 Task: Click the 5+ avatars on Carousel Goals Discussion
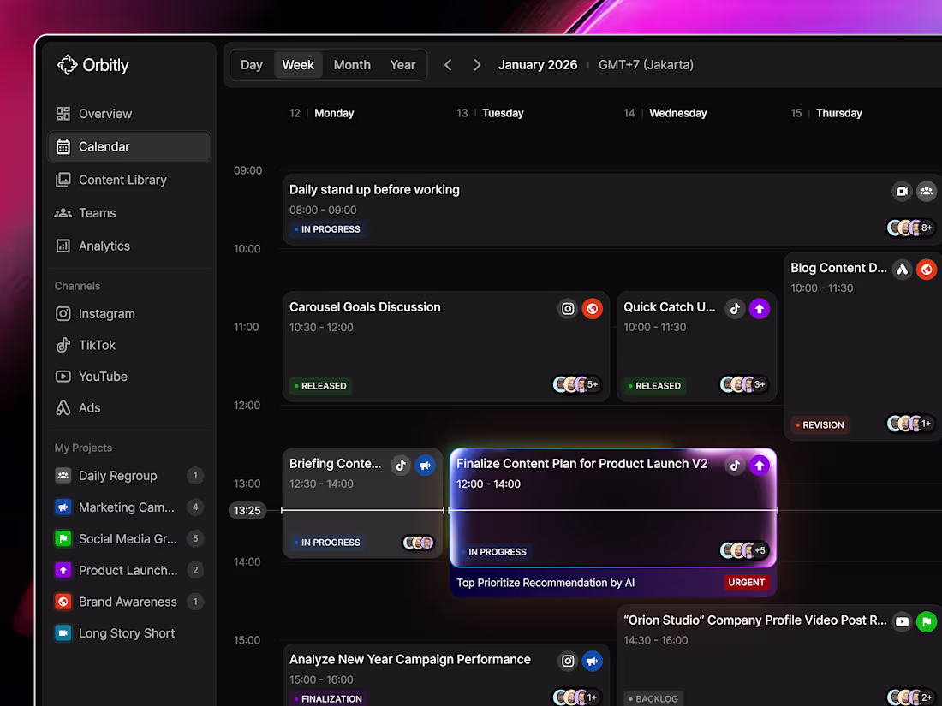click(576, 384)
